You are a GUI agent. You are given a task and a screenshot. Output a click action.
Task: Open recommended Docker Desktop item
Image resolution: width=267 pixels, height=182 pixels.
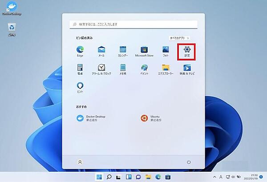(x=91, y=118)
